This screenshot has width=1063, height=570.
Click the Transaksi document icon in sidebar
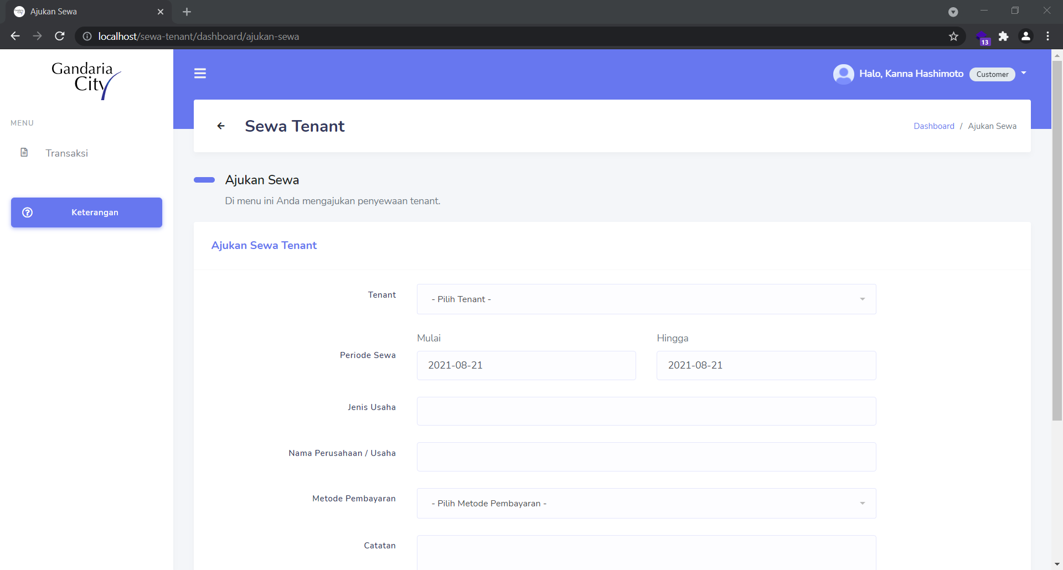point(24,152)
